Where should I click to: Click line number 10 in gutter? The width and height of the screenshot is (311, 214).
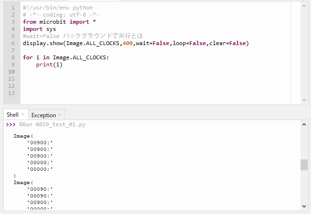[x=11, y=72]
